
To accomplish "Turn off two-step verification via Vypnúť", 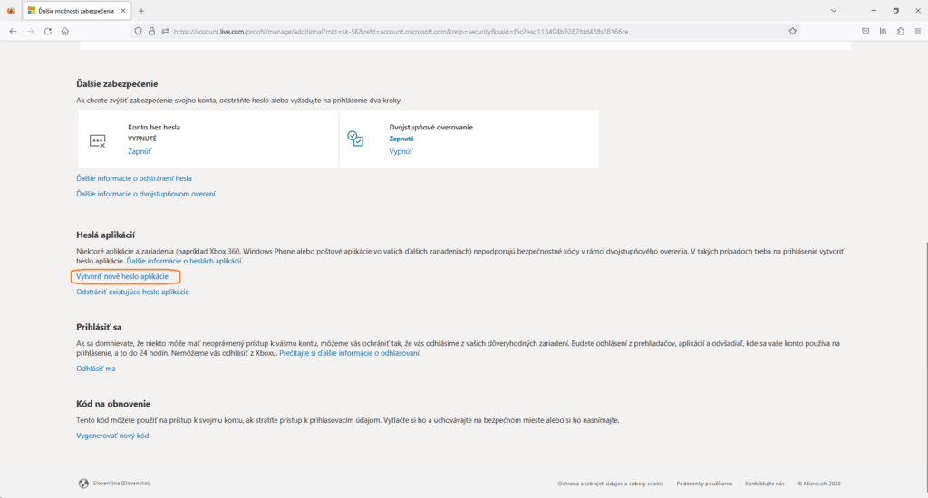I will [401, 152].
